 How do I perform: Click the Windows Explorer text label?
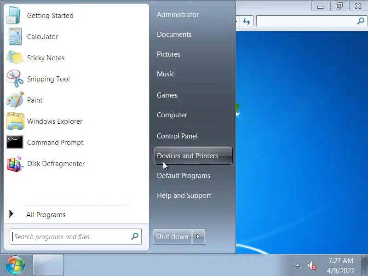tap(55, 121)
